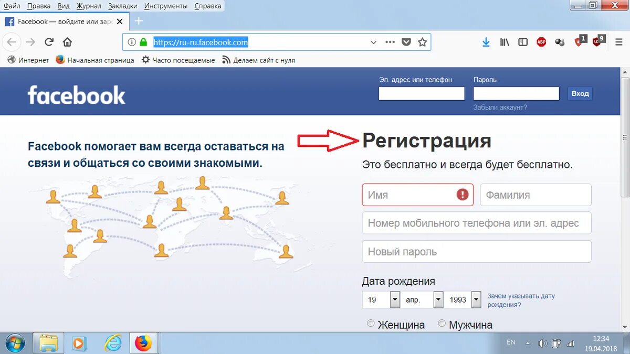
Task: Click the URL address bar text
Action: [x=201, y=42]
